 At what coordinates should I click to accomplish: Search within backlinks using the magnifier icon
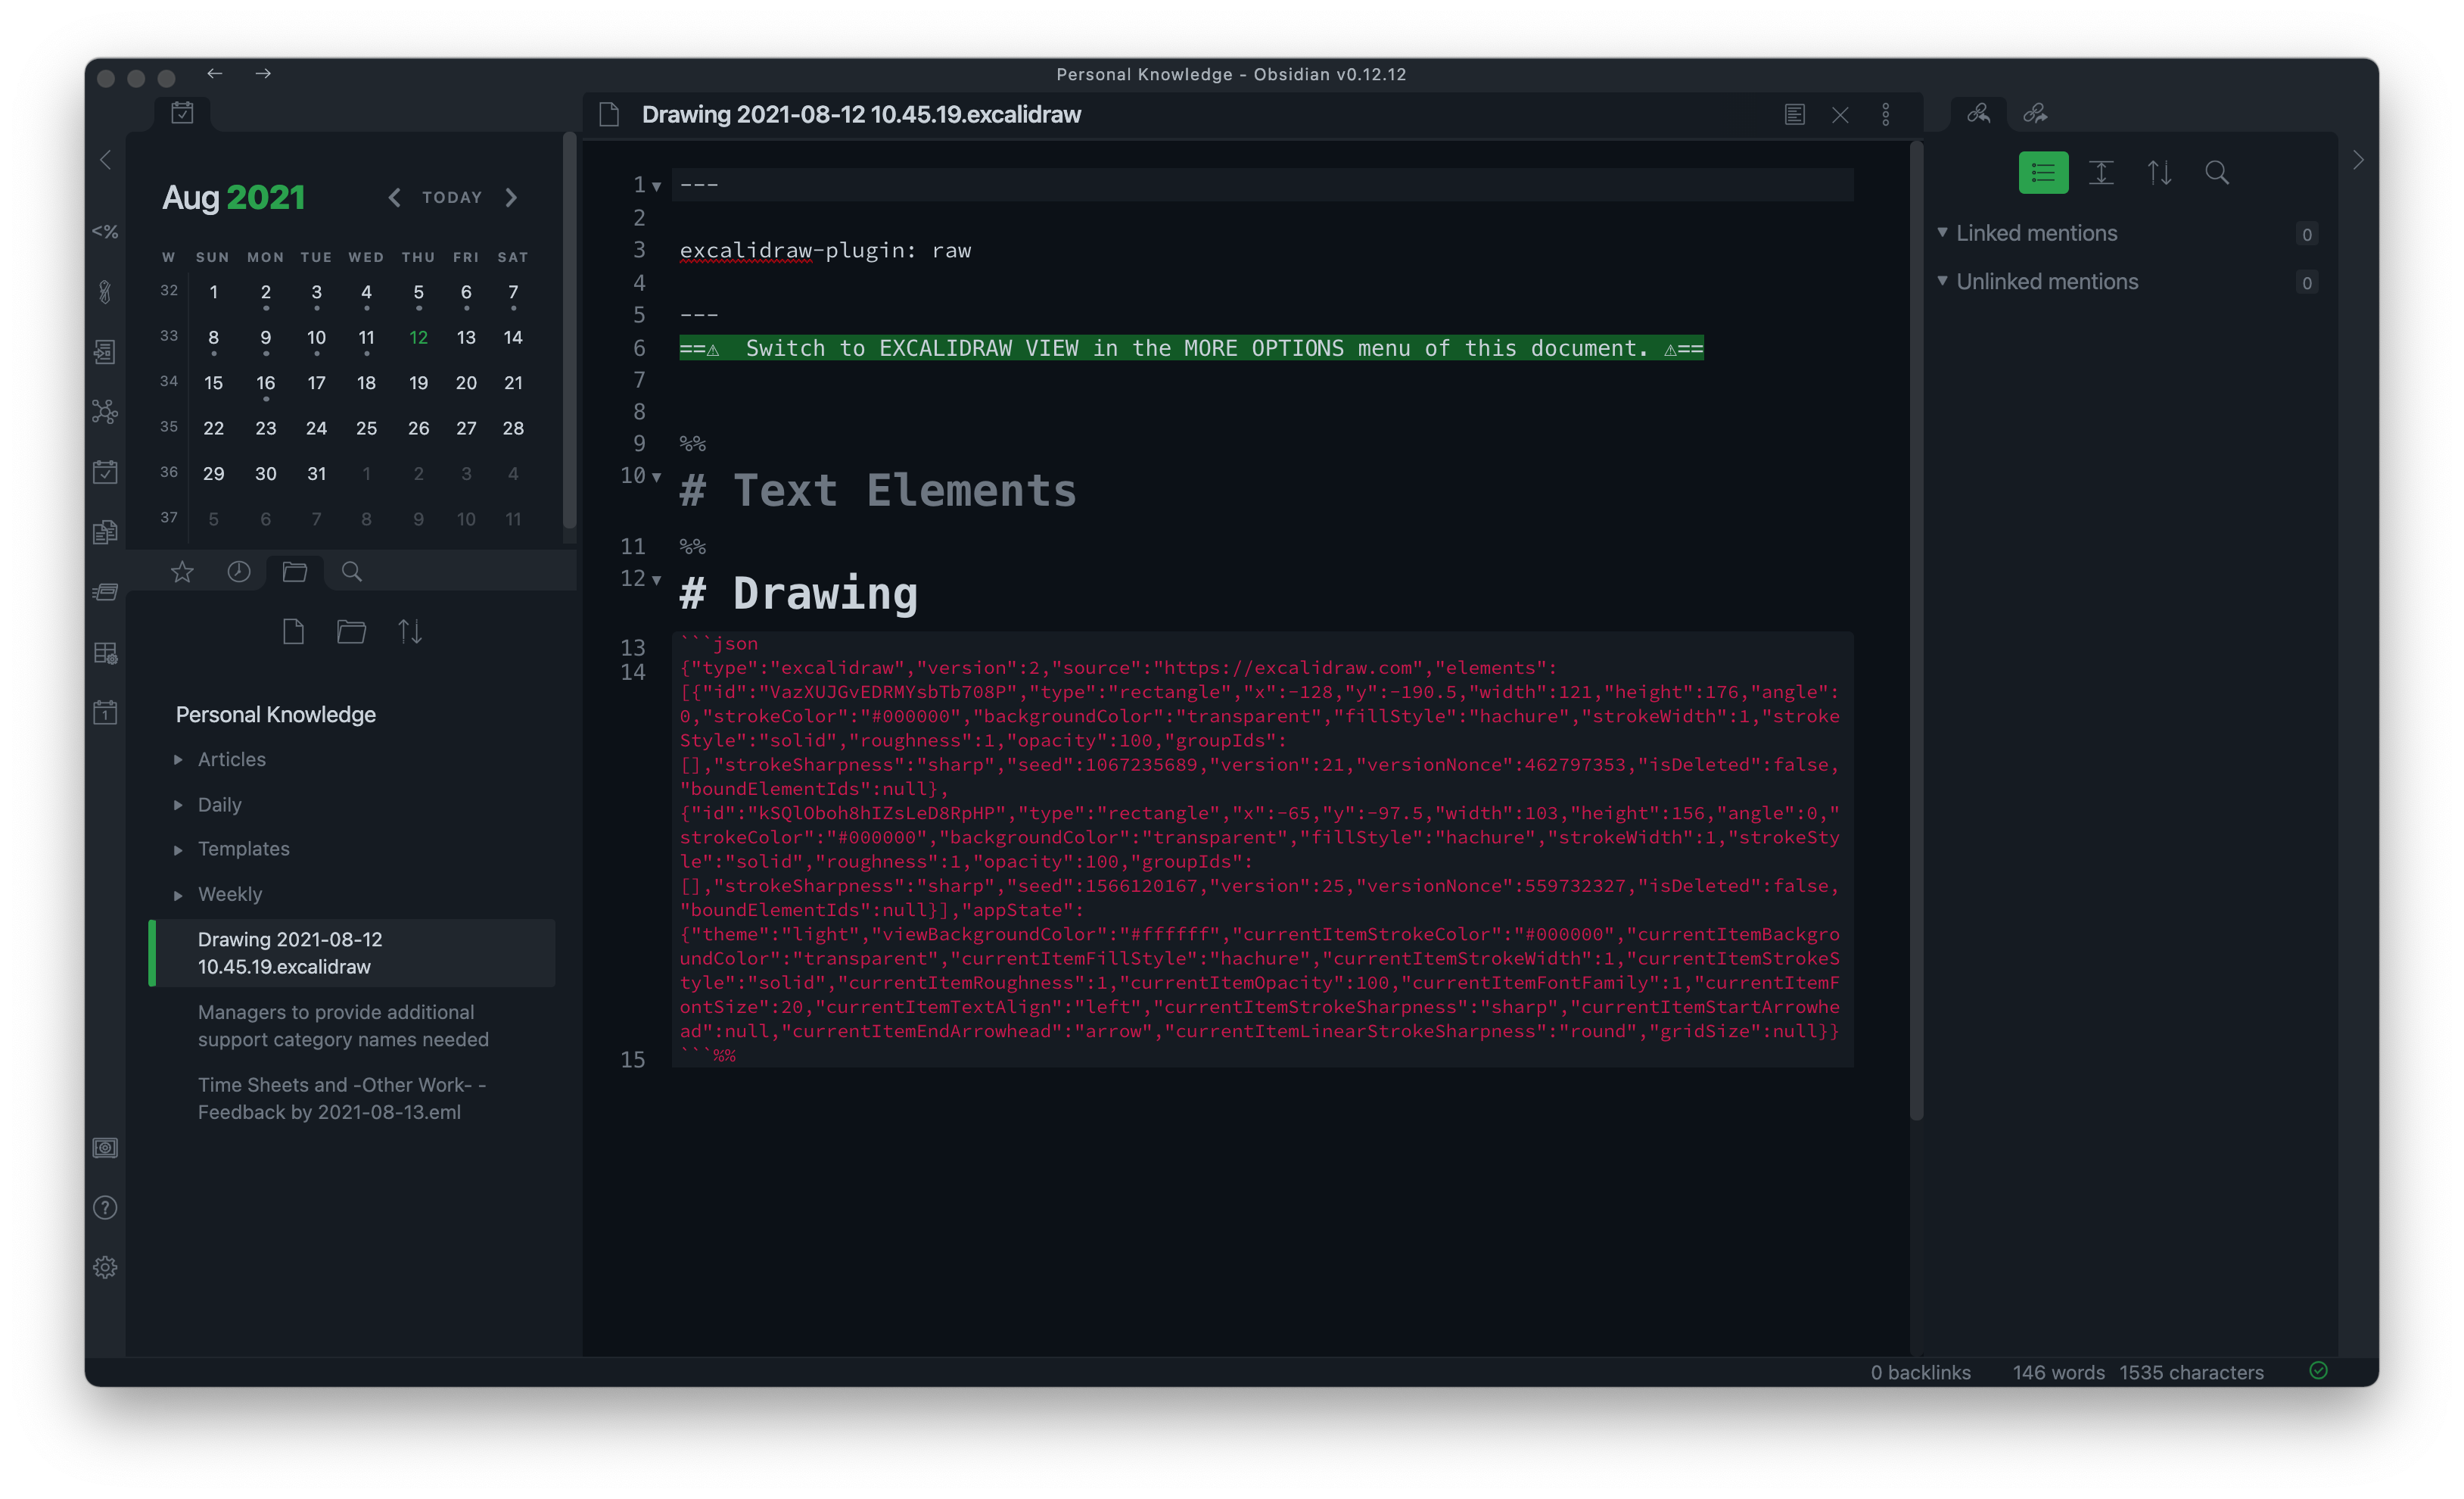[2217, 172]
